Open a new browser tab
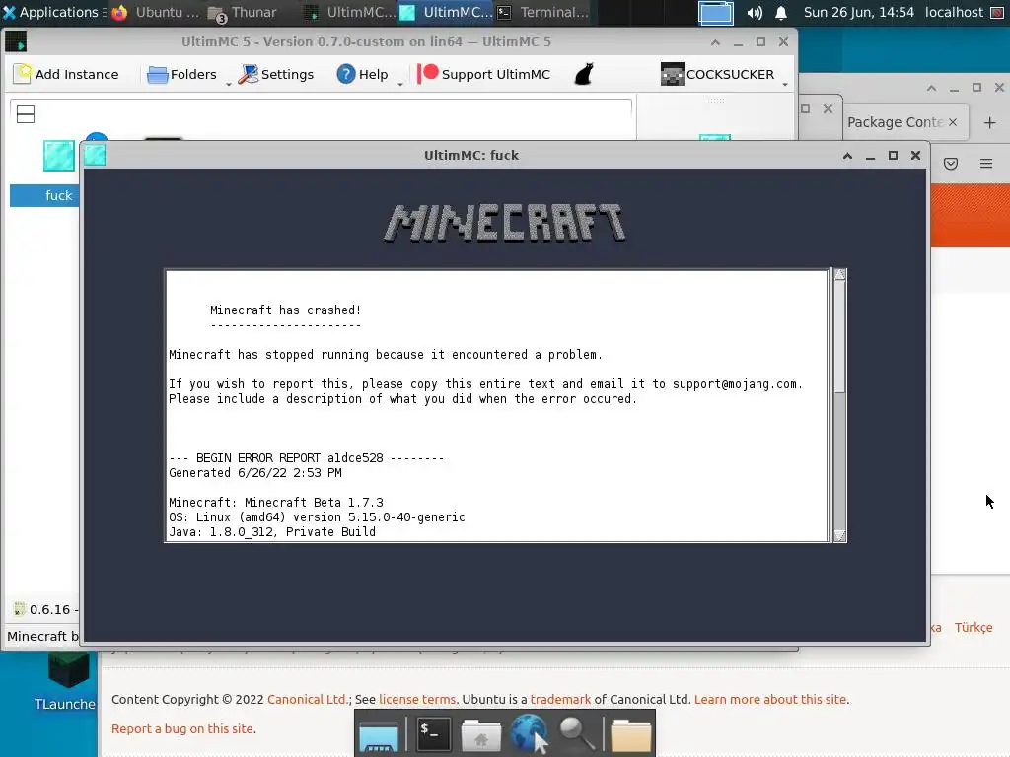 pyautogui.click(x=990, y=122)
